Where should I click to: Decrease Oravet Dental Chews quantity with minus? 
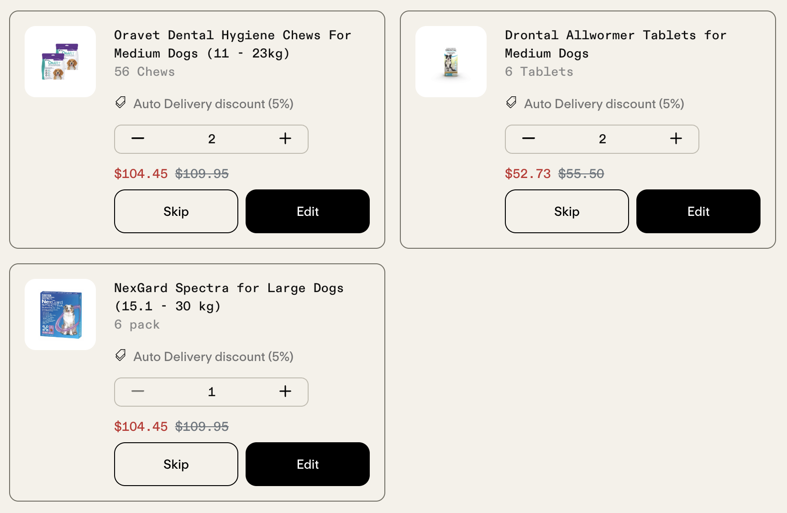[138, 139]
